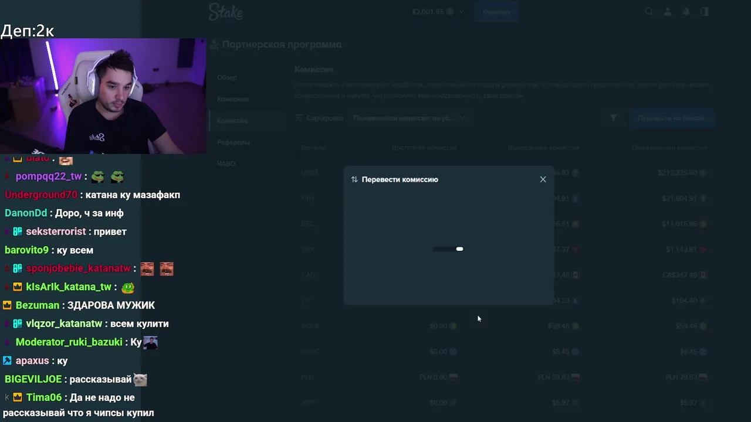Click the $1,143.81 lifetime commission value
The image size is (751, 422).
click(x=682, y=249)
